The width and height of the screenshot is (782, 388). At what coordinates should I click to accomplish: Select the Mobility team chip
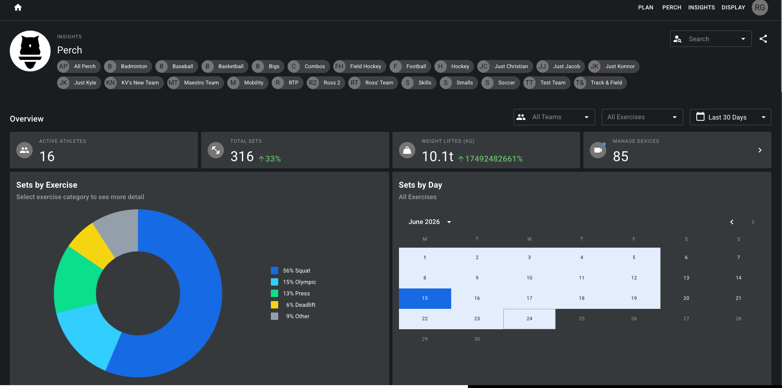coord(248,83)
